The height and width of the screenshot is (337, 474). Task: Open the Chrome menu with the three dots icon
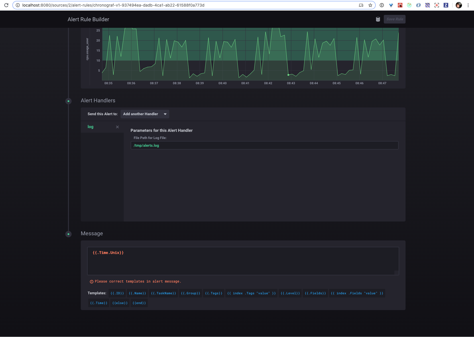(x=468, y=5)
